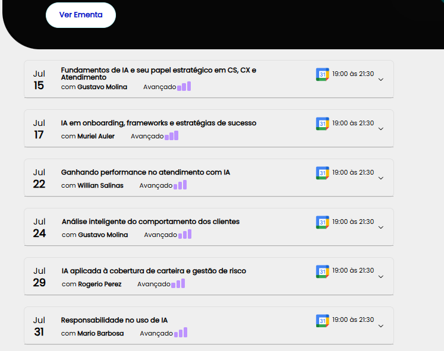
Task: Click the 19:00 às 21:30 time for Jul 15
Action: [x=353, y=74]
